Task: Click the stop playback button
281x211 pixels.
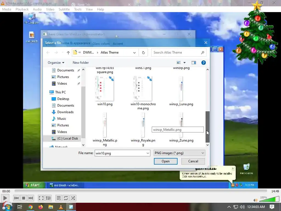Action: pyautogui.click(x=24, y=198)
